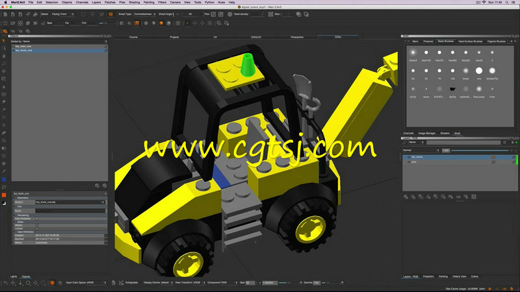Toggle the wireframe grid display icon

coord(178,23)
